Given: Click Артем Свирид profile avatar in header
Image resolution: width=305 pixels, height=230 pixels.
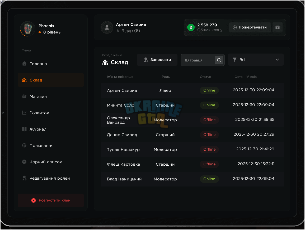Looking at the screenshot, I should click(107, 27).
